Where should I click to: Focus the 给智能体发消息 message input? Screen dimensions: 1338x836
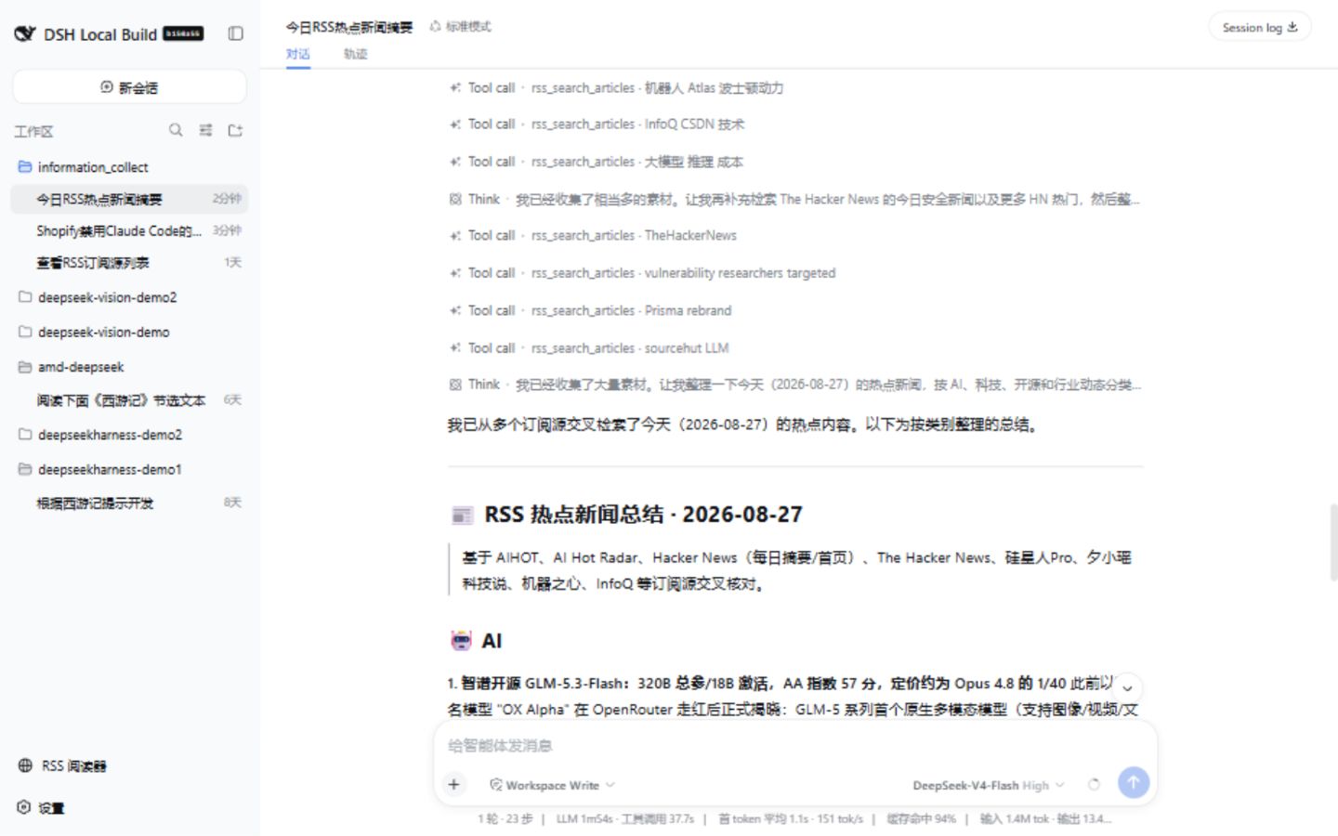point(794,745)
